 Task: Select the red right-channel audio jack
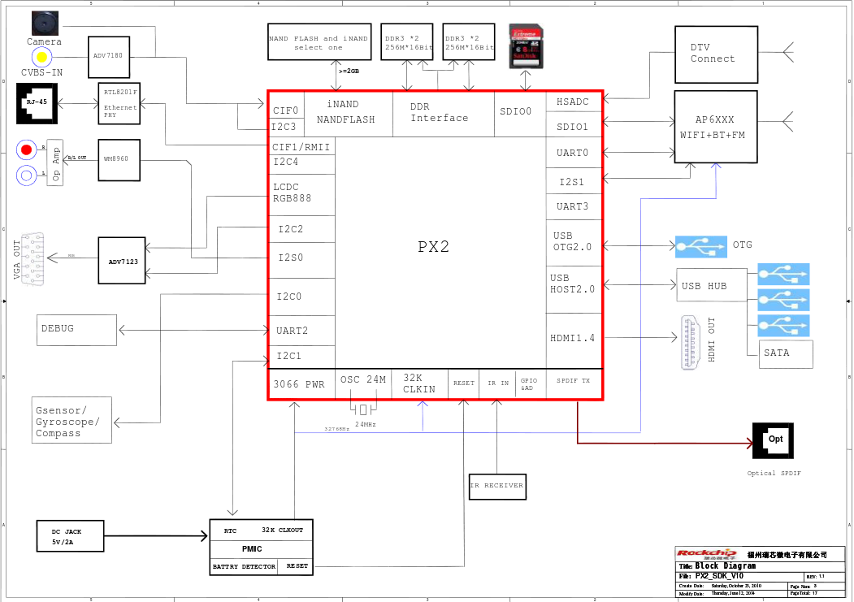point(26,149)
